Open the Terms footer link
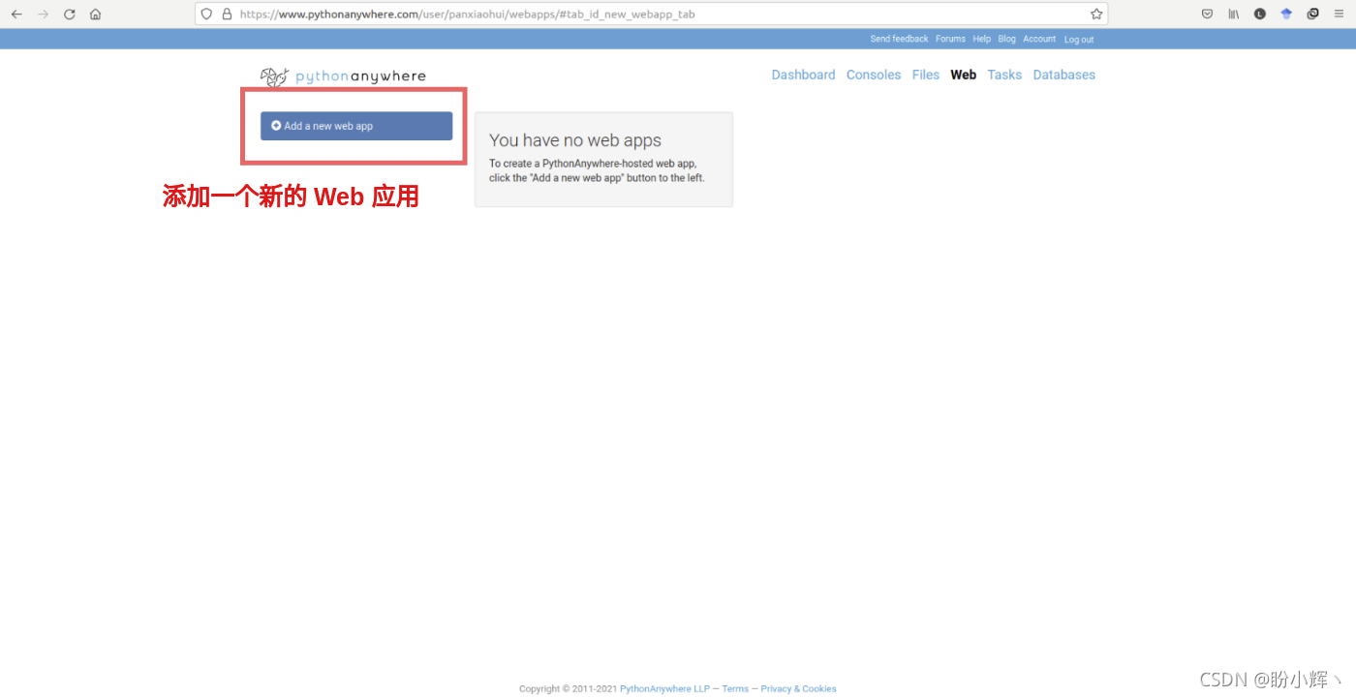This screenshot has width=1356, height=697. tap(735, 689)
